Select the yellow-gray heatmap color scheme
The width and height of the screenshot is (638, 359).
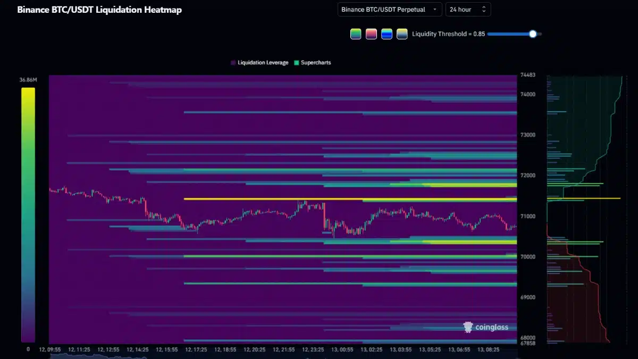(402, 34)
